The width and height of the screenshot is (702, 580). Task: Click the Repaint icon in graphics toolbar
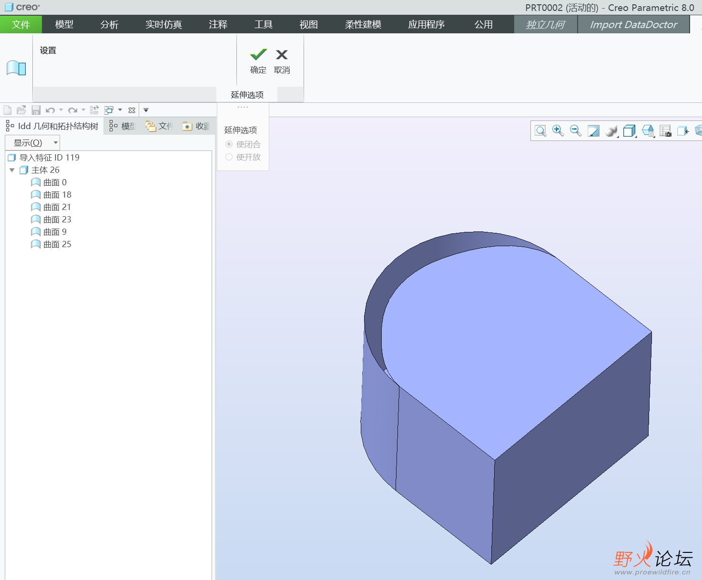[x=593, y=131]
